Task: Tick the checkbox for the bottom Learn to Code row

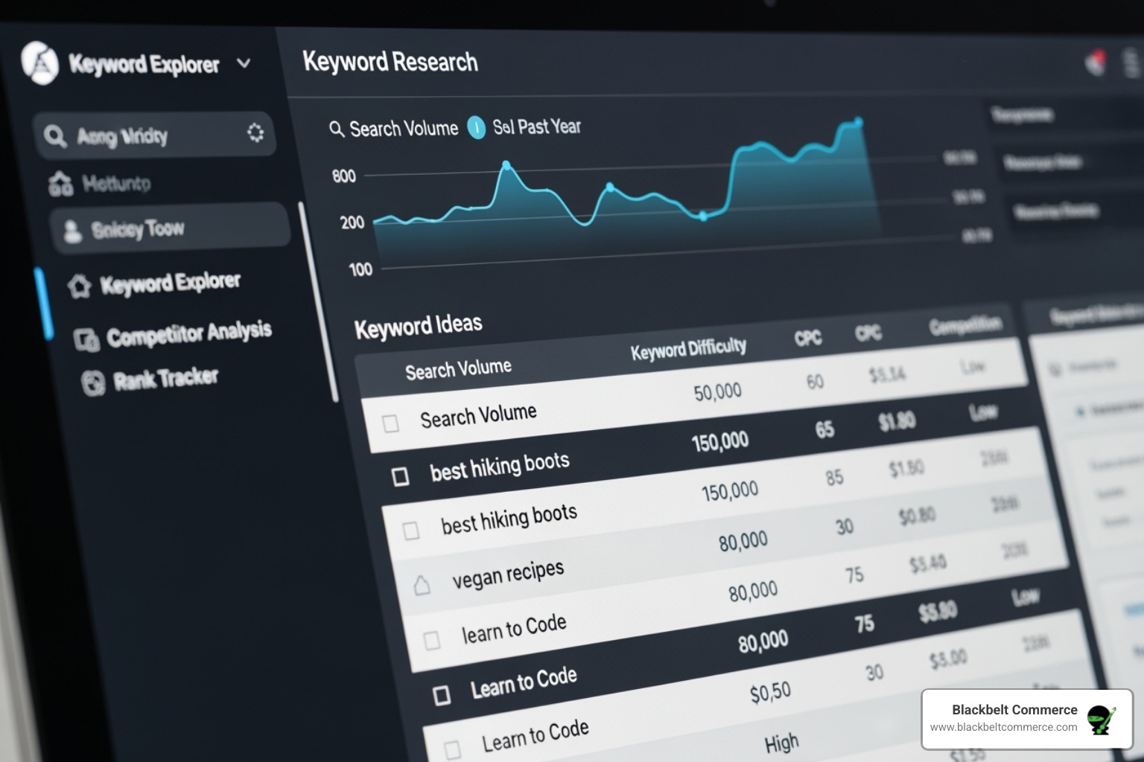Action: [452, 749]
